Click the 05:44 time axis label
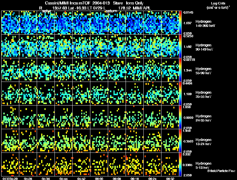This screenshot has width=237, height=180. [x=63, y=179]
